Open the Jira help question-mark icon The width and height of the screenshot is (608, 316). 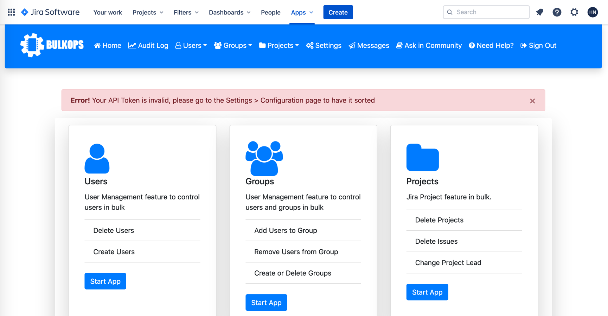pyautogui.click(x=557, y=12)
